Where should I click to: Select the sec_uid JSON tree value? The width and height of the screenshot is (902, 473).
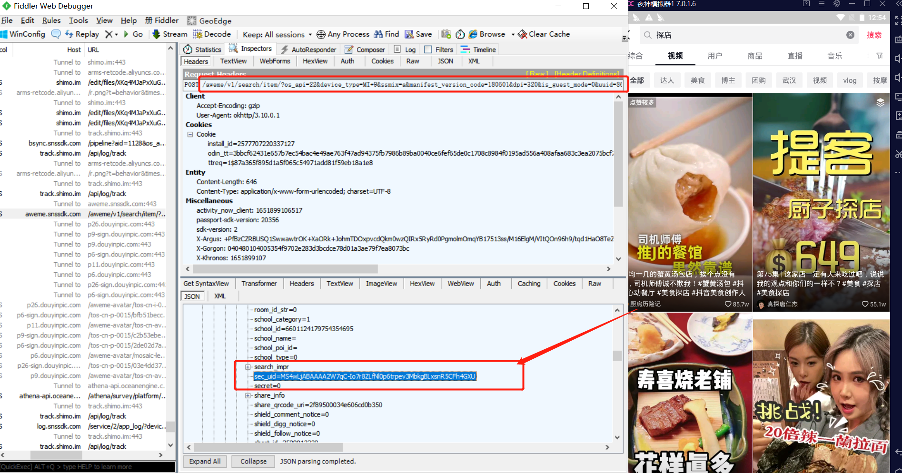(x=365, y=376)
